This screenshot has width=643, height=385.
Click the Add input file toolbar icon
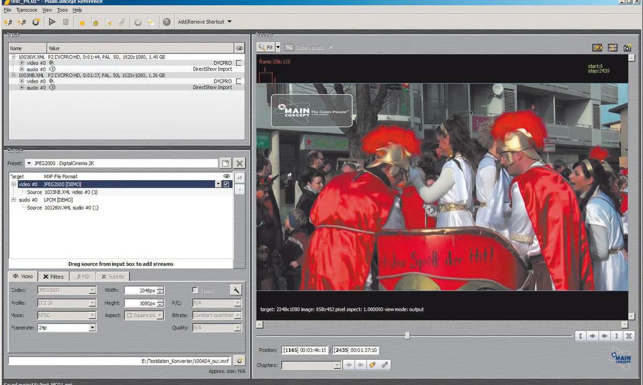(x=9, y=22)
